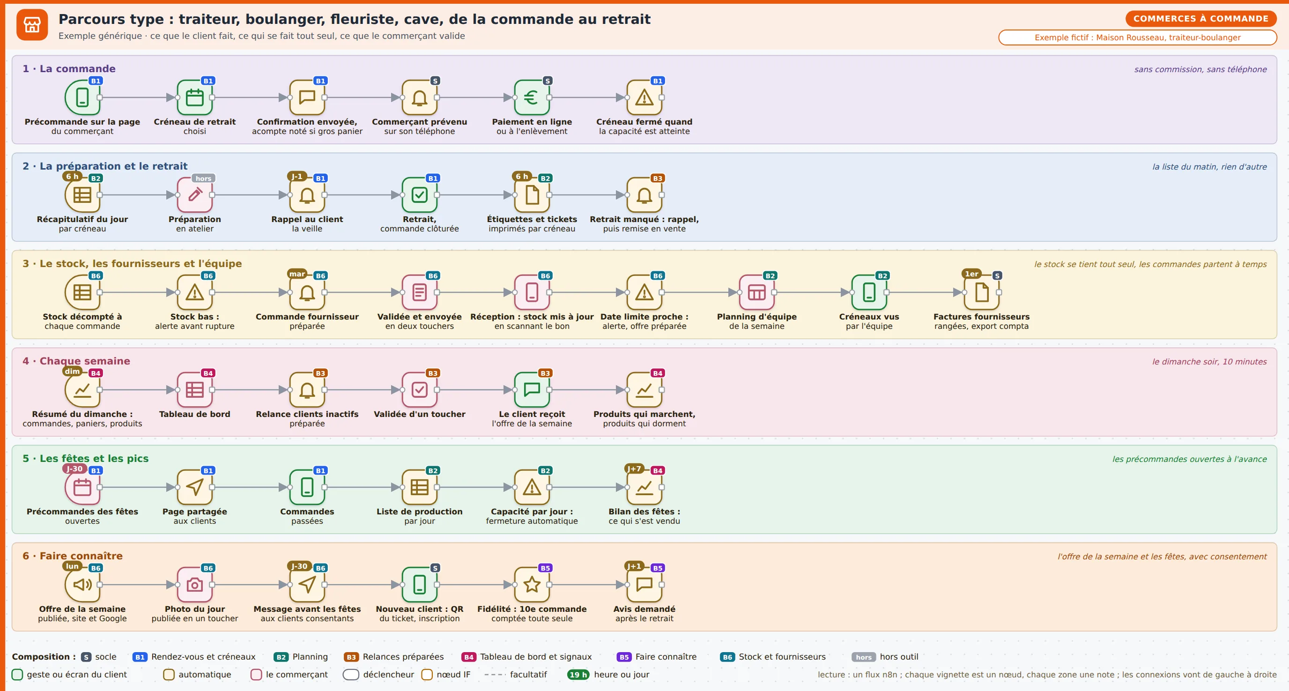Select the euro 'Paiement en ligne' node
The height and width of the screenshot is (691, 1289).
point(532,97)
